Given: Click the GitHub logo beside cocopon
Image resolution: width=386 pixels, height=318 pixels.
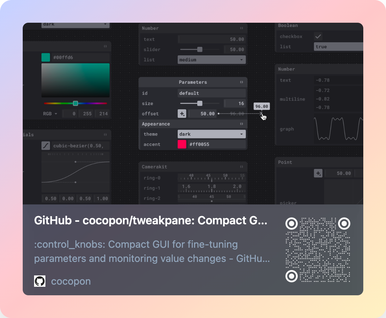Looking at the screenshot, I should [40, 281].
